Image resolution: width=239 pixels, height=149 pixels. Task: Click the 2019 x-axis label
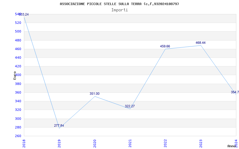coord(59,143)
